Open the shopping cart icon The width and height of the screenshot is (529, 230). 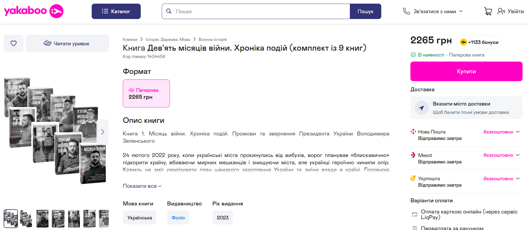click(488, 11)
